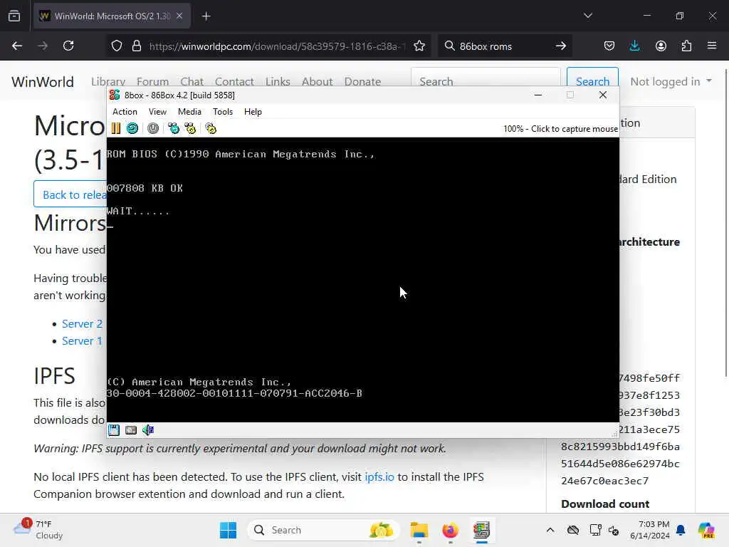Viewport: 729px width, 547px height.
Task: Click the 86Box taskbar icon
Action: pos(482,530)
